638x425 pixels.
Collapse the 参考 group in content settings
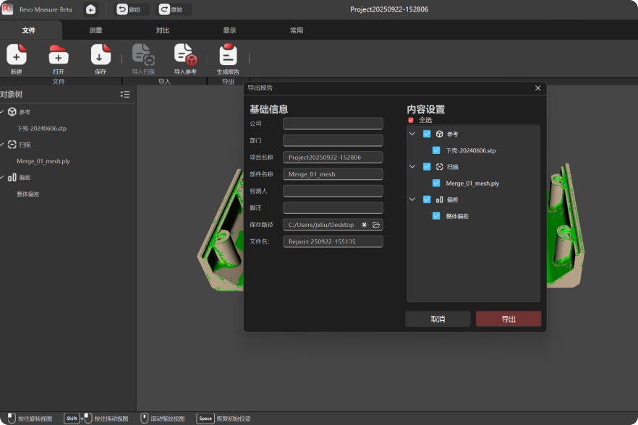click(x=412, y=134)
